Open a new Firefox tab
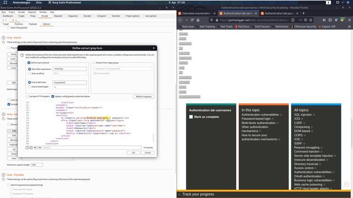This screenshot has width=353, height=198. (303, 13)
